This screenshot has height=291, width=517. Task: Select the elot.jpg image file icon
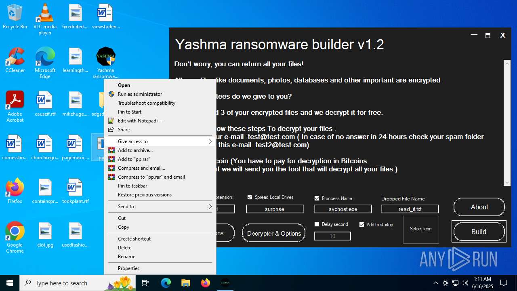click(45, 235)
